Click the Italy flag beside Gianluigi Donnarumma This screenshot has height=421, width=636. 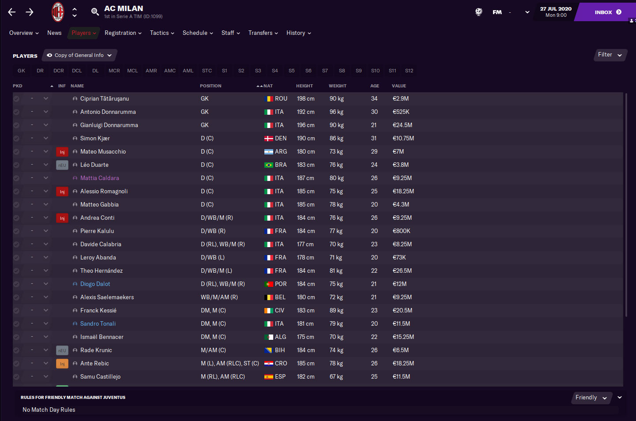click(x=268, y=125)
